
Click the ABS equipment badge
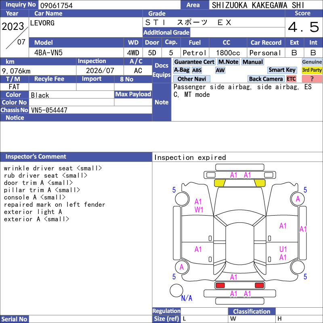click(x=197, y=70)
